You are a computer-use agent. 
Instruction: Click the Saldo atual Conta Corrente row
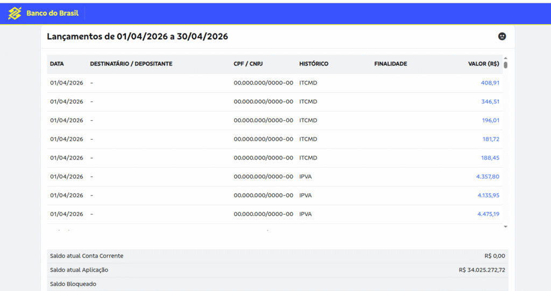tap(278, 256)
